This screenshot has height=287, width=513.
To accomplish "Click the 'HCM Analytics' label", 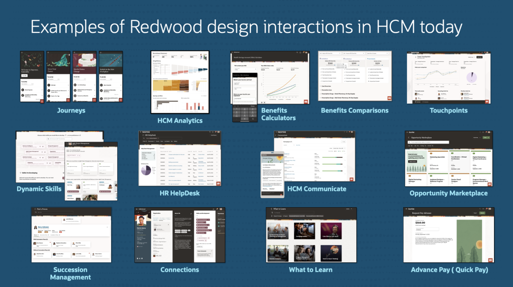I will [180, 120].
